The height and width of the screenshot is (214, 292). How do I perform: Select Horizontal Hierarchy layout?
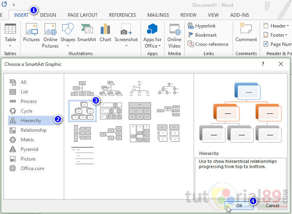111,133
